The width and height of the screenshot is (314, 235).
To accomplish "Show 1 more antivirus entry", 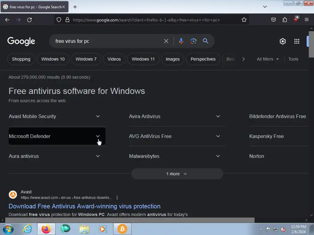I will pyautogui.click(x=177, y=174).
